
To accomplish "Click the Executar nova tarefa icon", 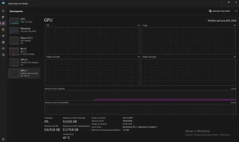I will coord(210,11).
